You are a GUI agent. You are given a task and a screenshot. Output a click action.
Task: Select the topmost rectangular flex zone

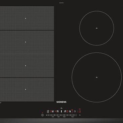27,18
